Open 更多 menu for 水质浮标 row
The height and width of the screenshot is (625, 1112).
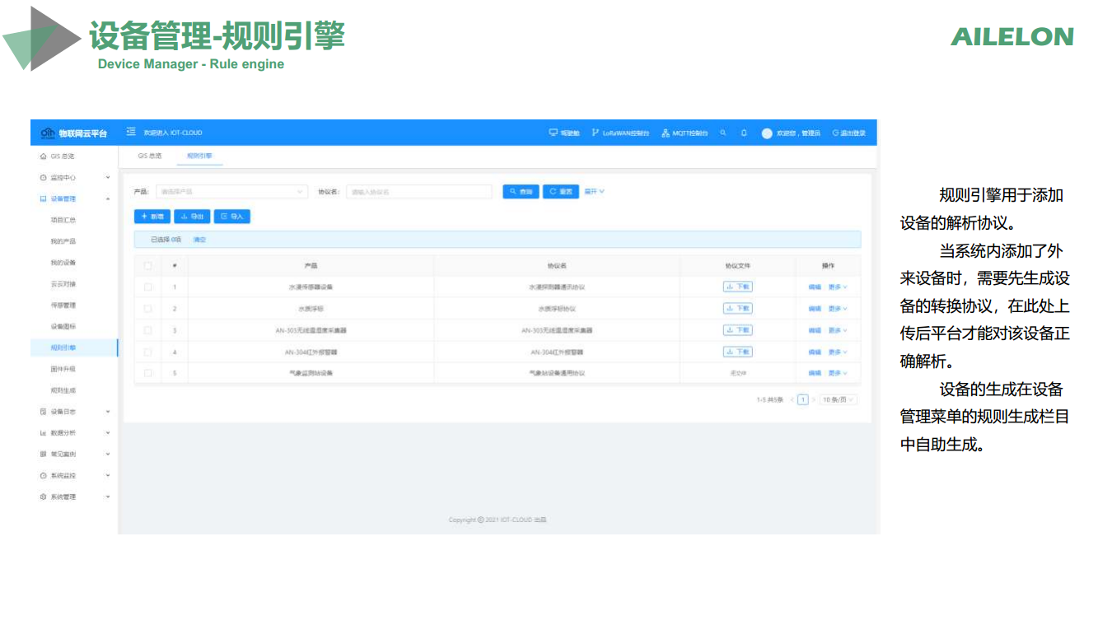pyautogui.click(x=838, y=308)
